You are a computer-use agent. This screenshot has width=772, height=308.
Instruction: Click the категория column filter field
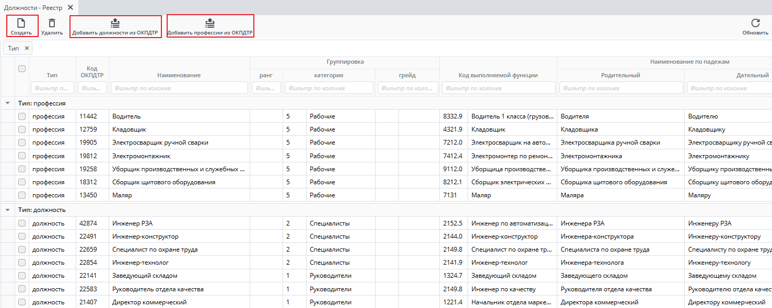pos(329,88)
